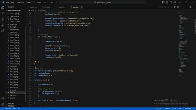
Task: Stop the debug session
Action: [x=178, y=7]
